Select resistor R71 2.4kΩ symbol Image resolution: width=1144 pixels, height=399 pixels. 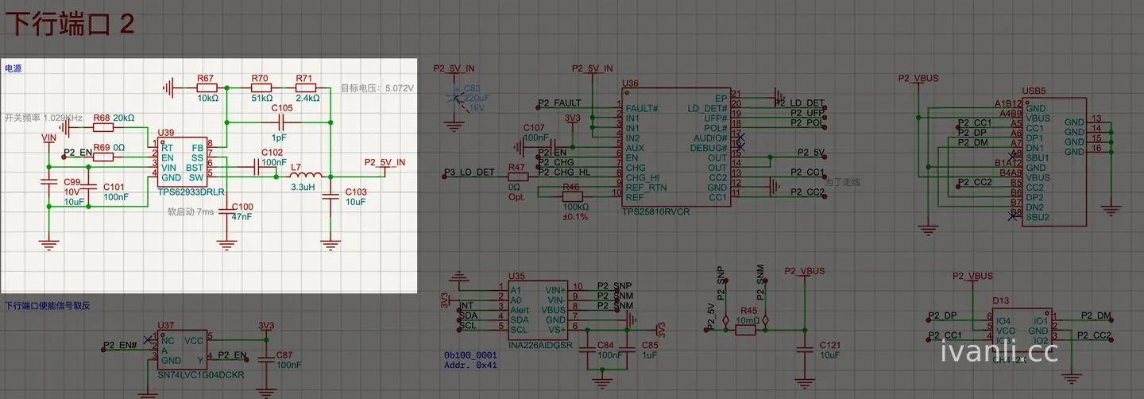tap(305, 87)
